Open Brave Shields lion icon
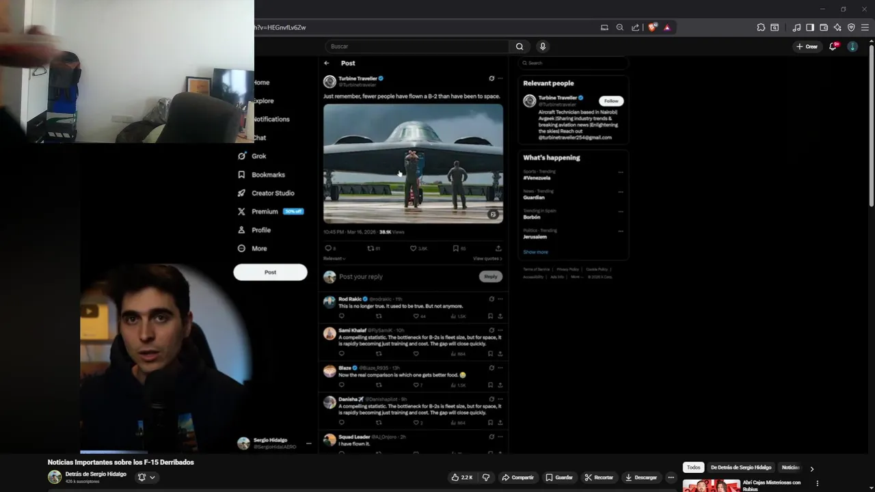This screenshot has height=492, width=875. [651, 27]
